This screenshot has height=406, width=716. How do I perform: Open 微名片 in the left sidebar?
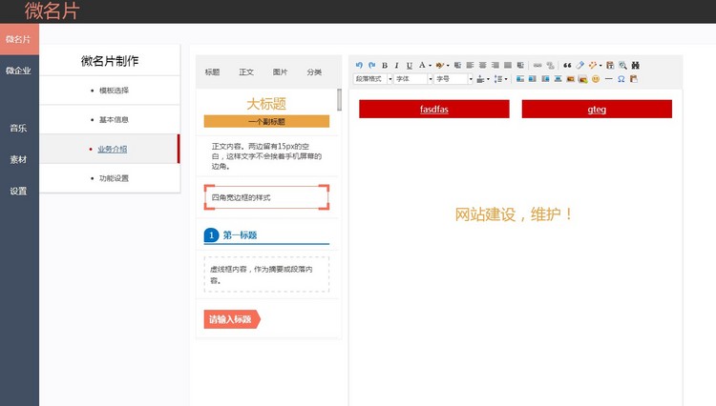[19, 39]
